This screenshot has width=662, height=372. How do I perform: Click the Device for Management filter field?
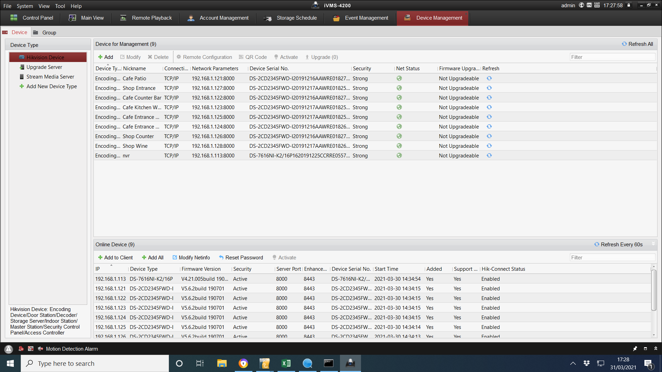pos(612,57)
